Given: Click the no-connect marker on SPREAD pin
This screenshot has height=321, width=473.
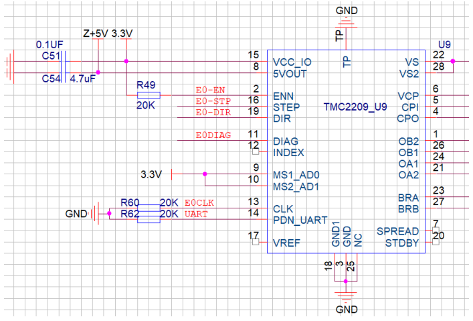Looking at the screenshot, I should coord(436,231).
